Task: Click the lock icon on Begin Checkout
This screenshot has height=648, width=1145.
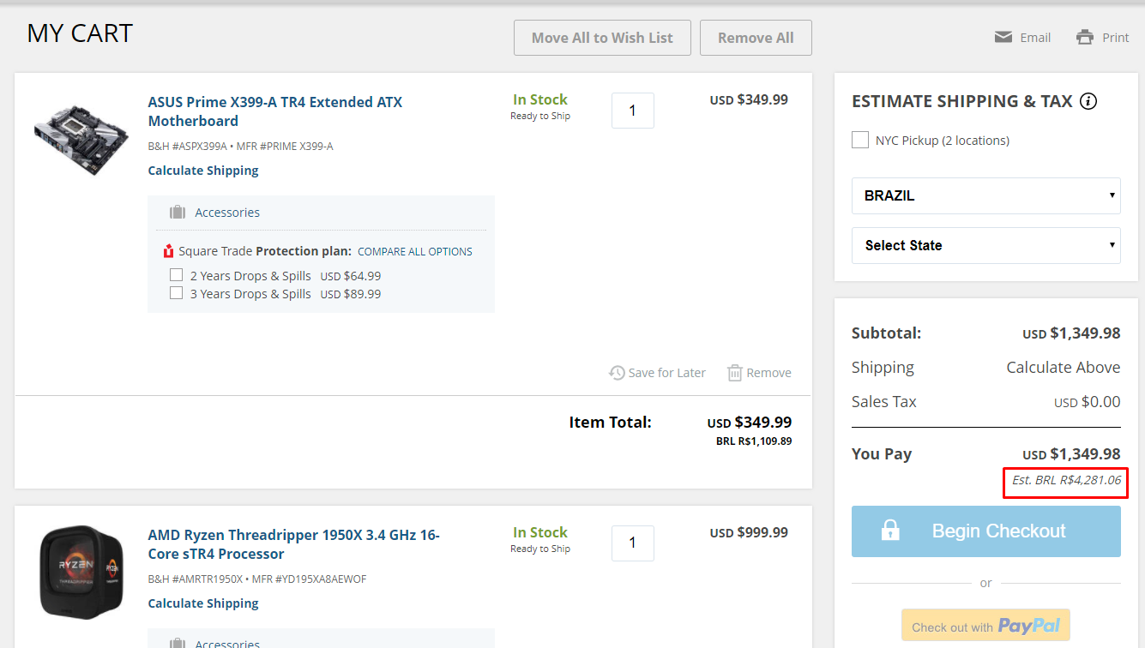Action: pyautogui.click(x=890, y=531)
